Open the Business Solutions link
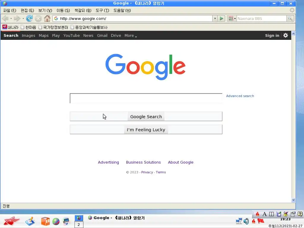The image size is (304, 228). pos(143,162)
